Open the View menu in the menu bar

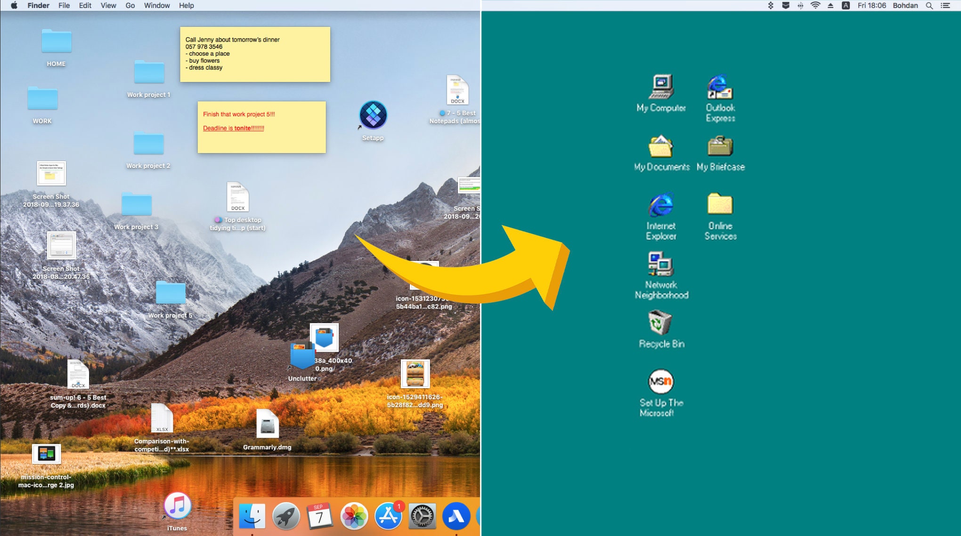[x=108, y=5]
